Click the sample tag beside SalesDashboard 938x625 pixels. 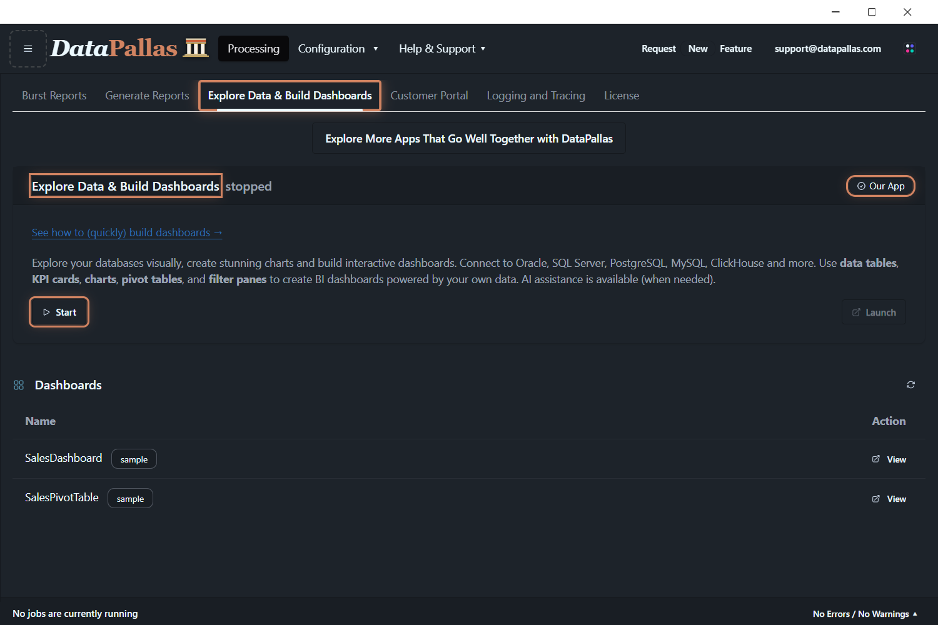[134, 459]
